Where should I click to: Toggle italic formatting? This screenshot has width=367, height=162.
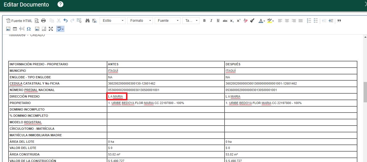point(211,21)
